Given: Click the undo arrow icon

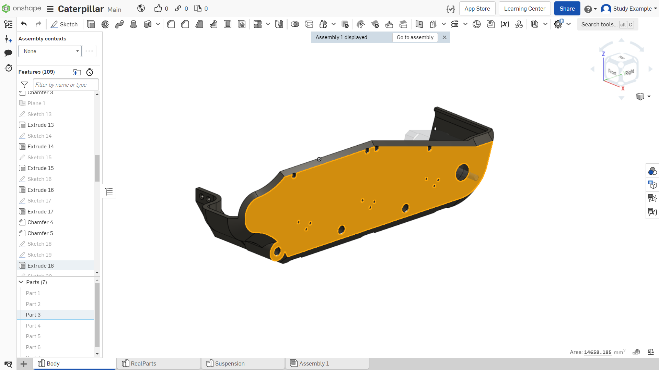Looking at the screenshot, I should [24, 24].
